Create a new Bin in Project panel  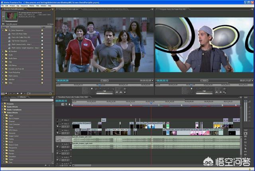(18, 94)
